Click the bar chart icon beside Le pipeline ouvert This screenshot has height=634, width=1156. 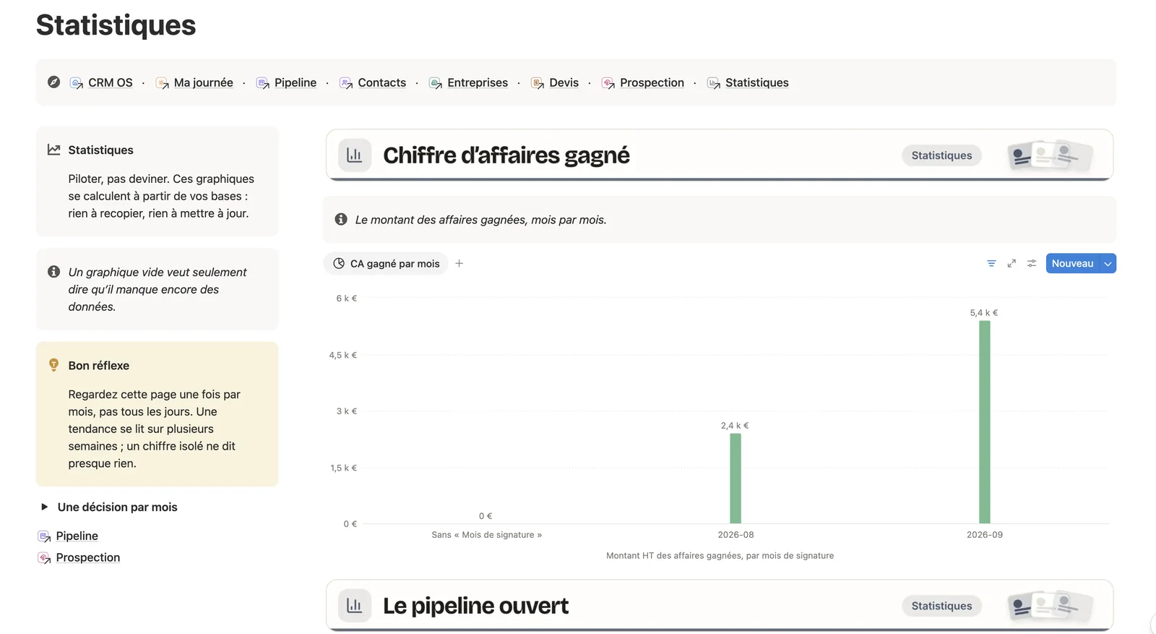[x=355, y=605]
